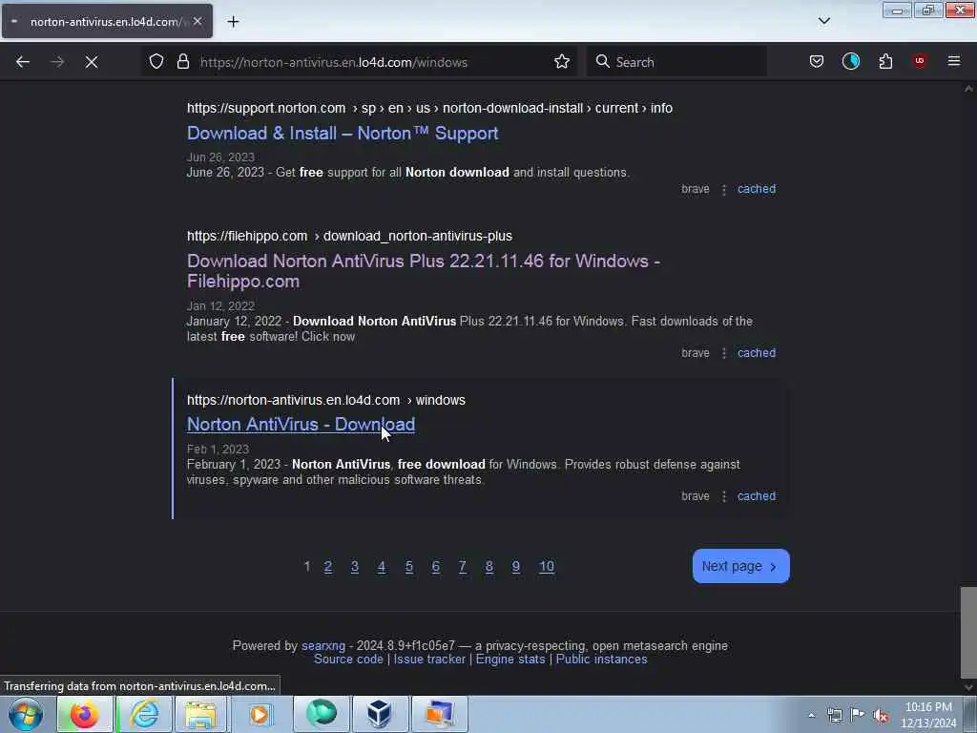Screen dimensions: 977x733
Task: Go back to the previous page
Action: point(23,62)
